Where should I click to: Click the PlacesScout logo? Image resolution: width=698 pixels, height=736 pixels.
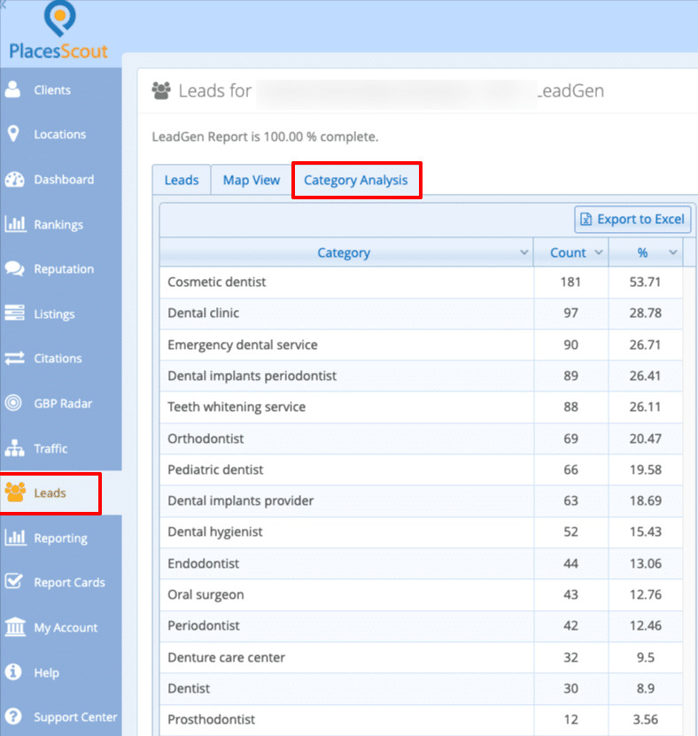coord(59,32)
